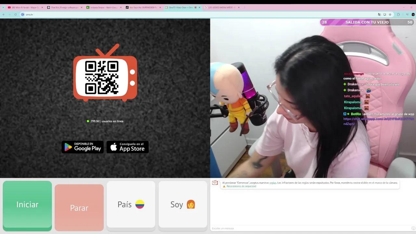Click the back navigation arrow
Image resolution: width=416 pixels, height=234 pixels.
(3, 14)
